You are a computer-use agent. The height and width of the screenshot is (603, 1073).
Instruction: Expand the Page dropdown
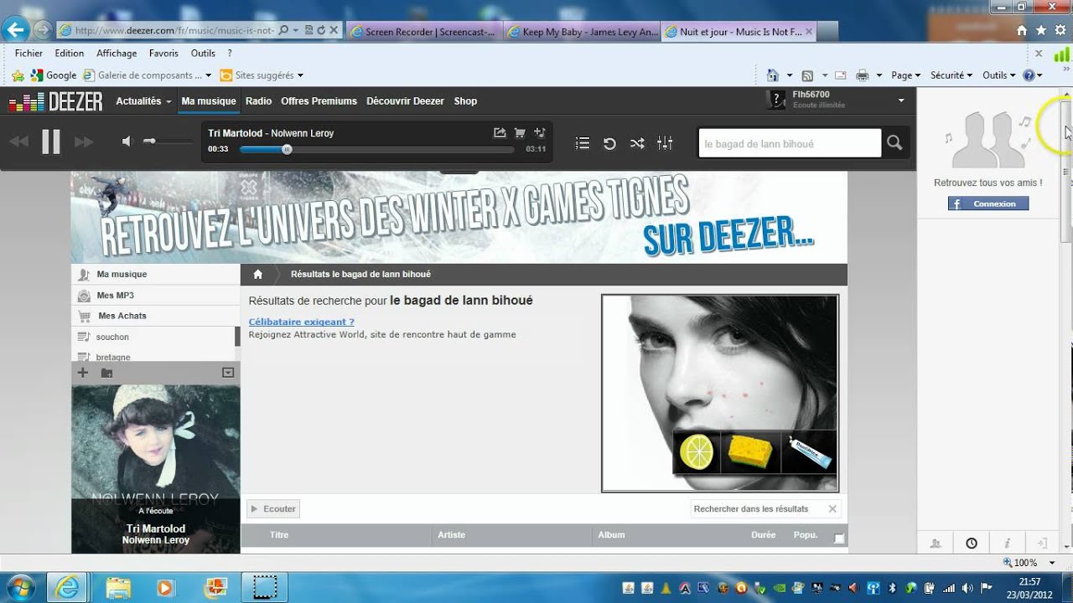point(905,75)
